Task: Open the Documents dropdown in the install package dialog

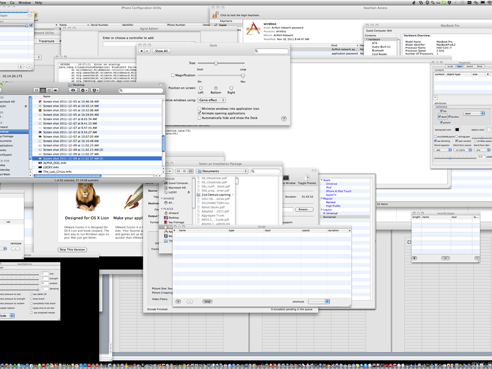Action: pos(223,170)
